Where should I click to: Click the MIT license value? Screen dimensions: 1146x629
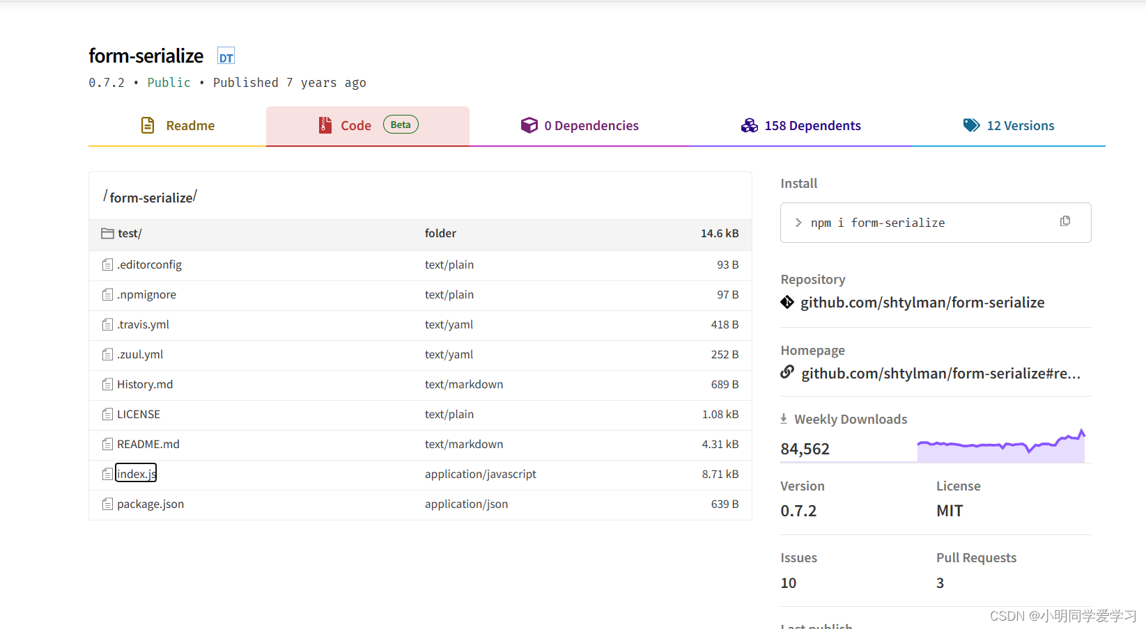point(949,511)
